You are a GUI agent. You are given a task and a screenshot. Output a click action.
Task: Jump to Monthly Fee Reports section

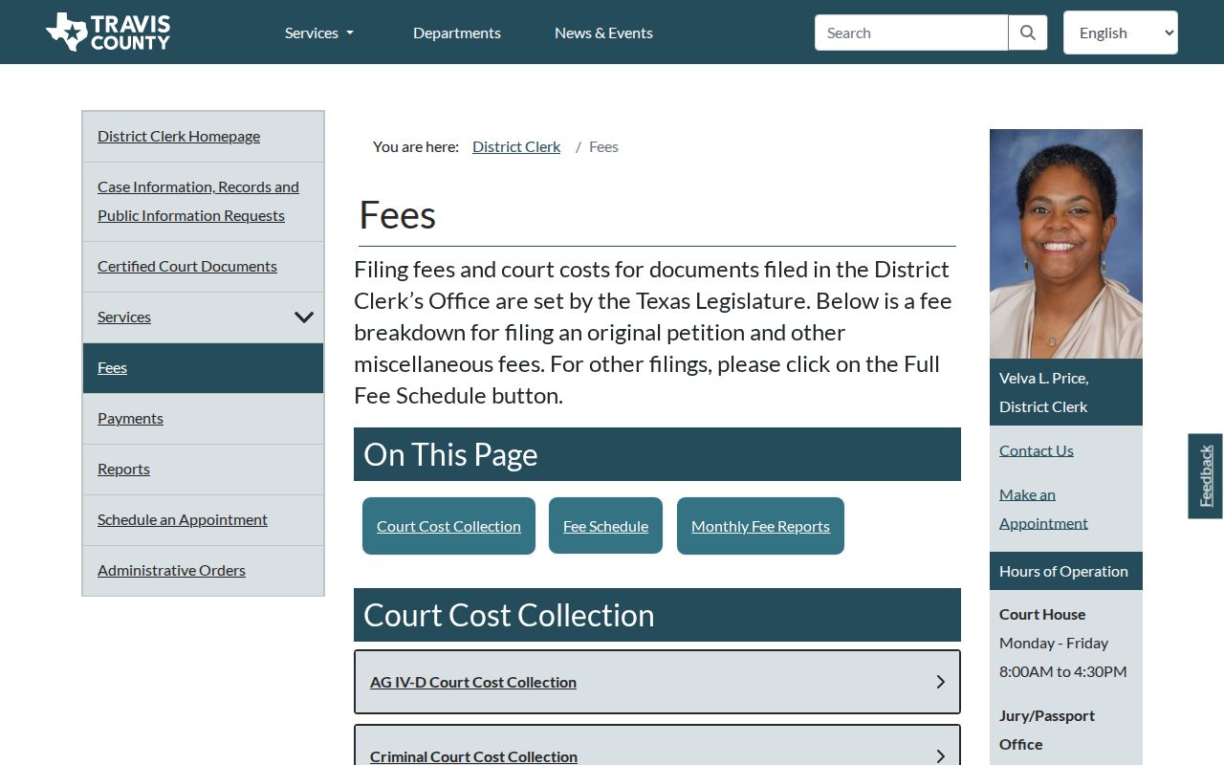760,526
